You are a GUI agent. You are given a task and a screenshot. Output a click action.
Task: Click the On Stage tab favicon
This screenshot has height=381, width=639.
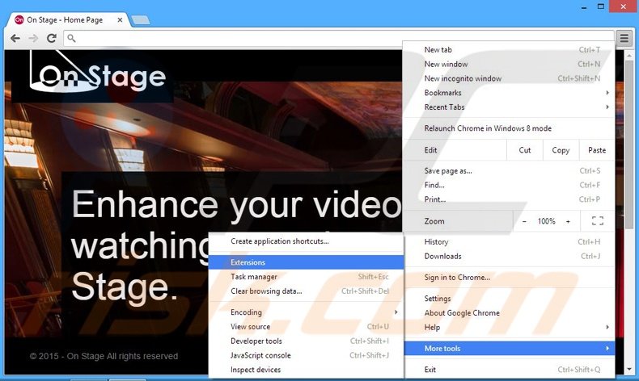[19, 19]
